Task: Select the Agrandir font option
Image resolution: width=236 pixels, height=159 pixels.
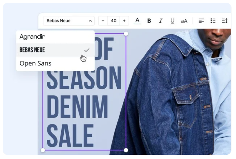Action: pos(55,37)
